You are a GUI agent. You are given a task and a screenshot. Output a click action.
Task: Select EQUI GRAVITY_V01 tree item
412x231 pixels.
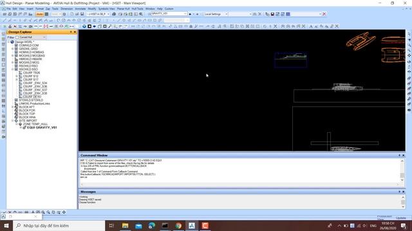pyautogui.click(x=42, y=128)
